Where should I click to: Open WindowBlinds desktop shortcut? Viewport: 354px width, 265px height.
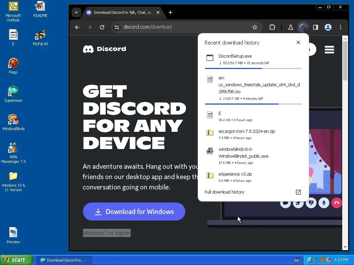coord(13,122)
